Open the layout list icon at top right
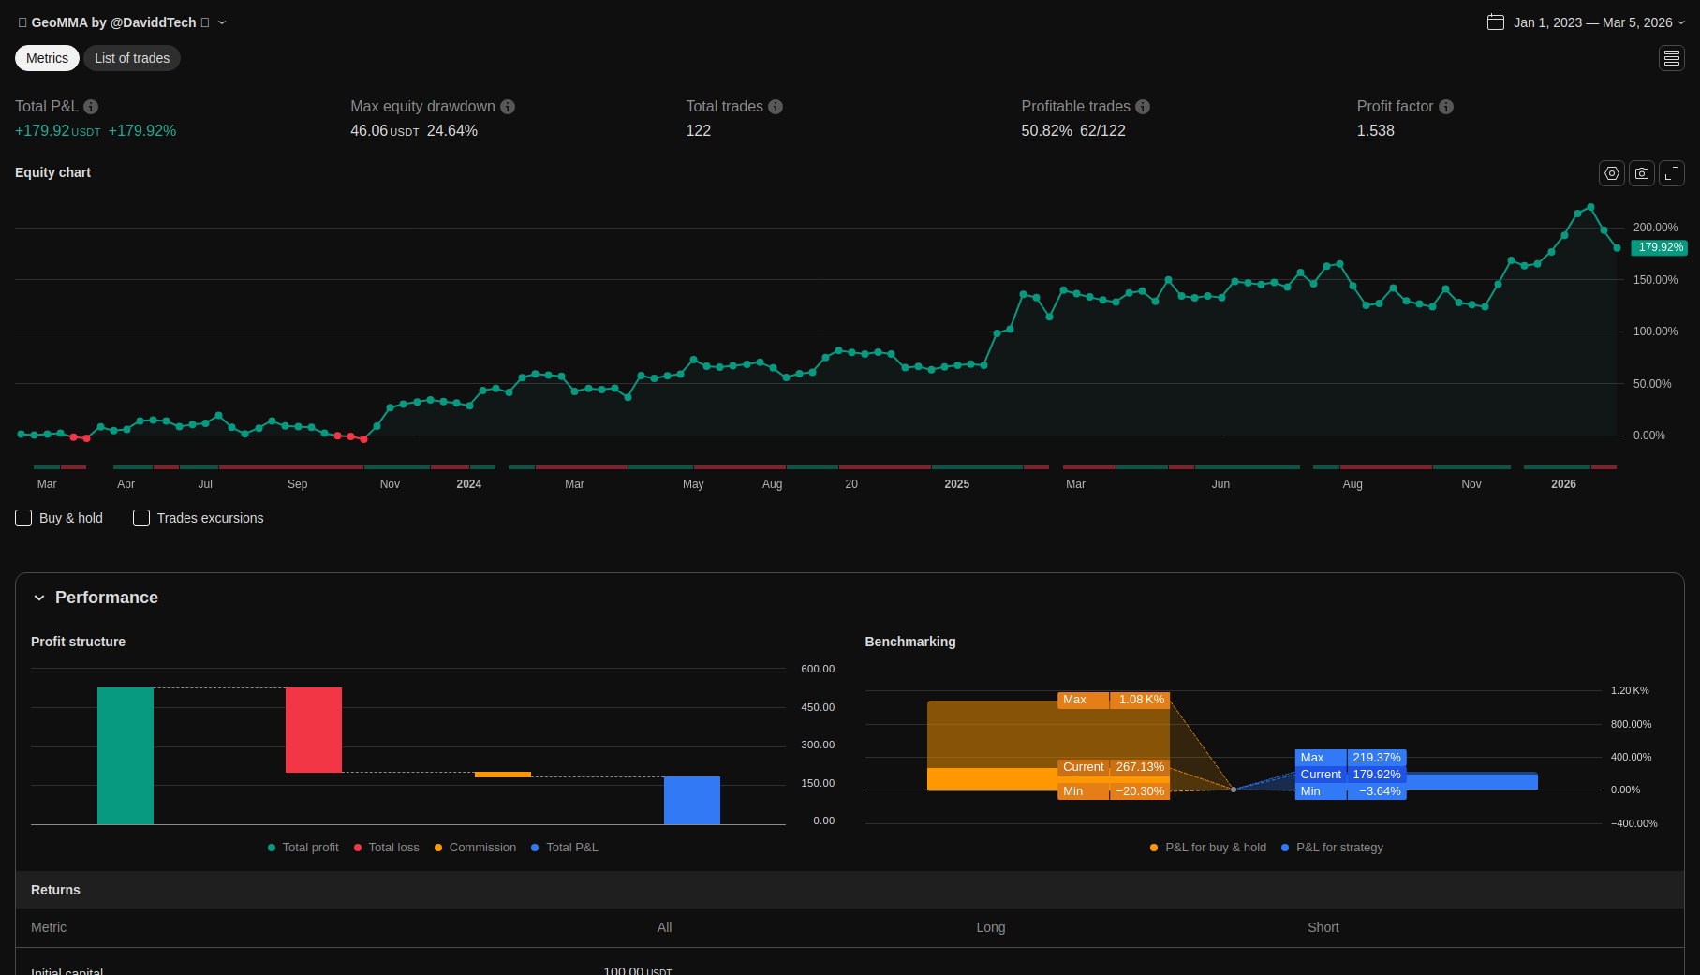This screenshot has width=1700, height=975. pos(1671,58)
